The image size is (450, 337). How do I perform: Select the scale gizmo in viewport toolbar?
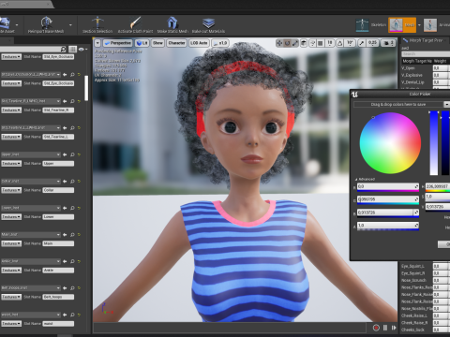pyautogui.click(x=295, y=43)
